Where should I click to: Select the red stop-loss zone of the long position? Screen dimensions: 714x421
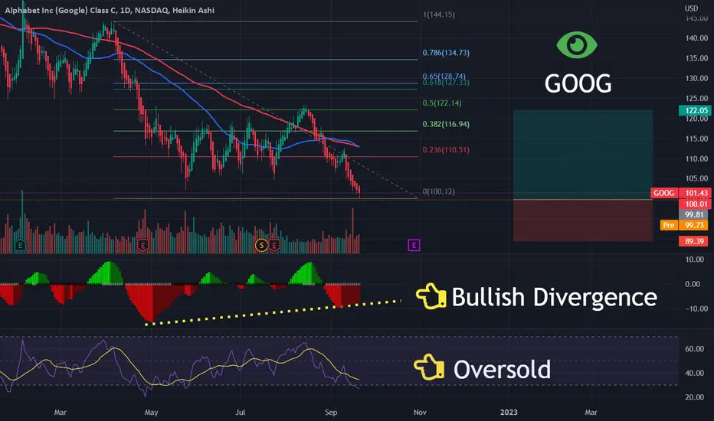click(x=583, y=220)
